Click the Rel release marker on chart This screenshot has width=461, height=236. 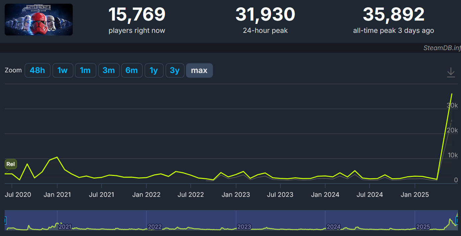tap(11, 164)
